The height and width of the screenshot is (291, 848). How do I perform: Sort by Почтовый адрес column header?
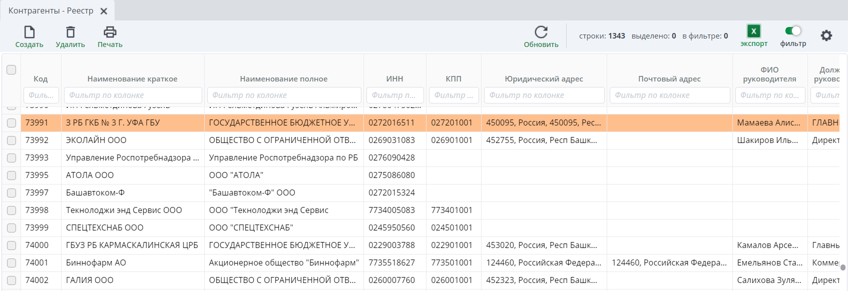[x=670, y=79]
